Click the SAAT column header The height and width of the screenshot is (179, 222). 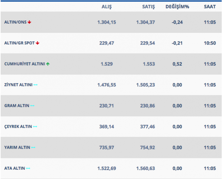210,6
